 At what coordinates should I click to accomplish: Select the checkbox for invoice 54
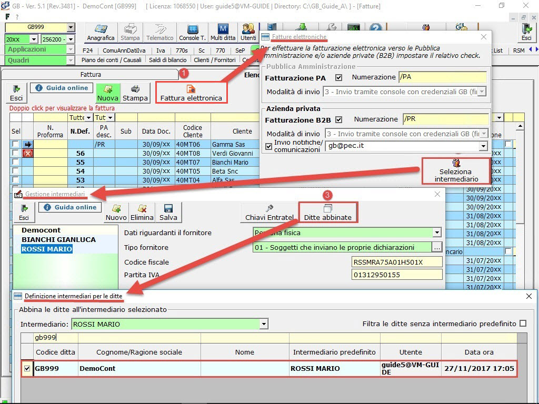[x=15, y=171]
